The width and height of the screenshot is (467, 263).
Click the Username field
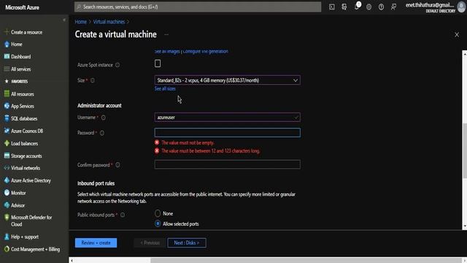[227, 117]
